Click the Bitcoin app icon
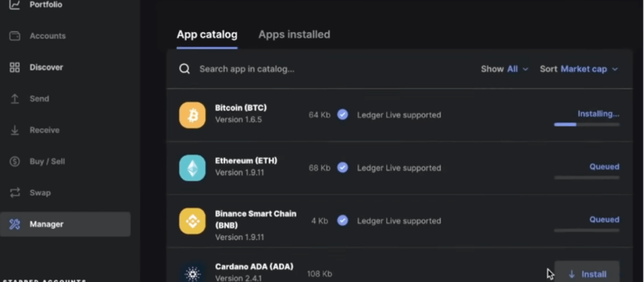 coord(192,115)
